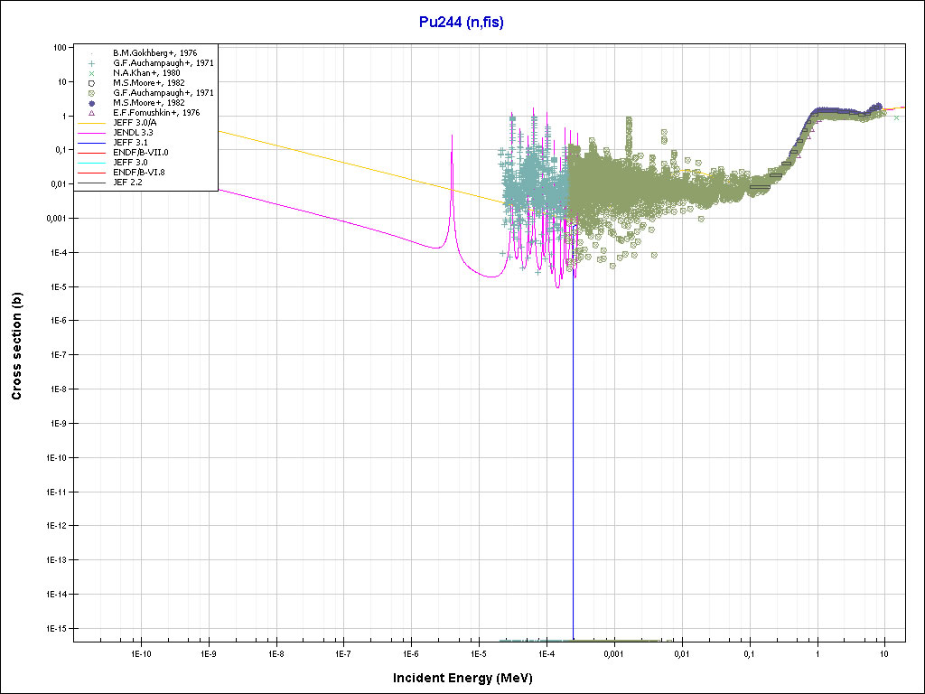Click the crossed-circle marker for G.F.Auchampaugh
The height and width of the screenshot is (694, 925).
click(x=91, y=93)
